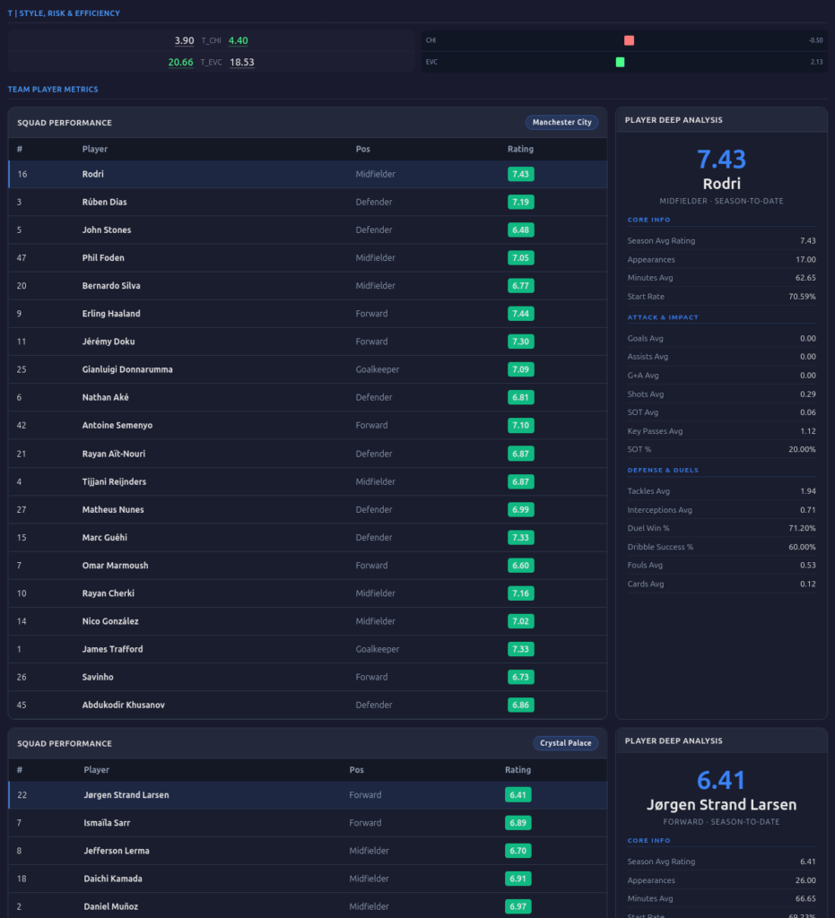Click the T_CHI metric label

(211, 40)
